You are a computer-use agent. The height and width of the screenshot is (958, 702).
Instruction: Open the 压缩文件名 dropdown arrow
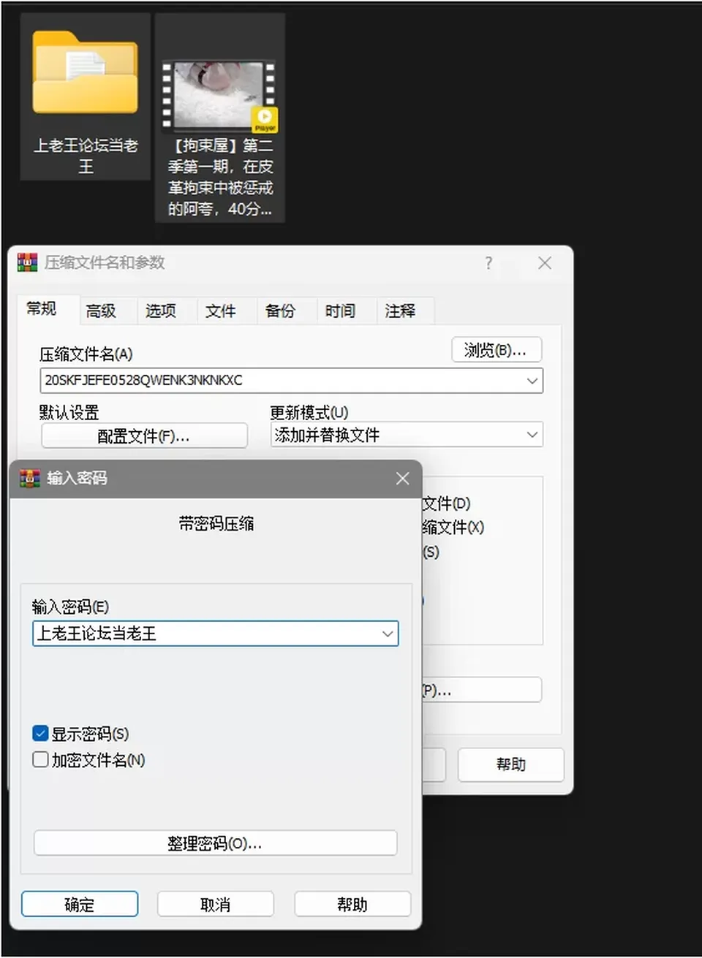coord(533,381)
